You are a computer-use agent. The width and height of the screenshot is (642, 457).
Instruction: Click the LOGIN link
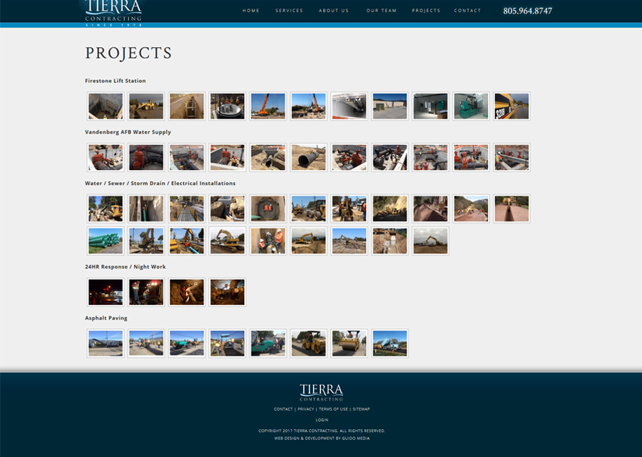pyautogui.click(x=321, y=420)
